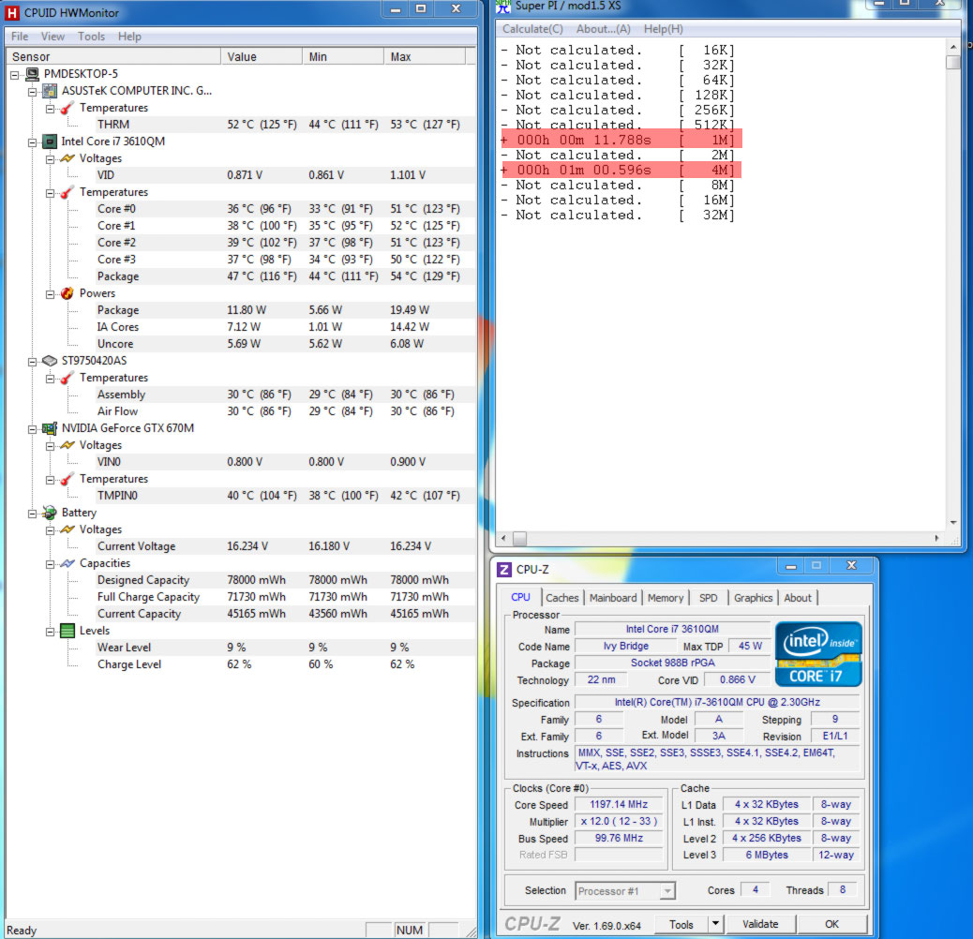Click the Battery icon in sensor tree

click(50, 513)
